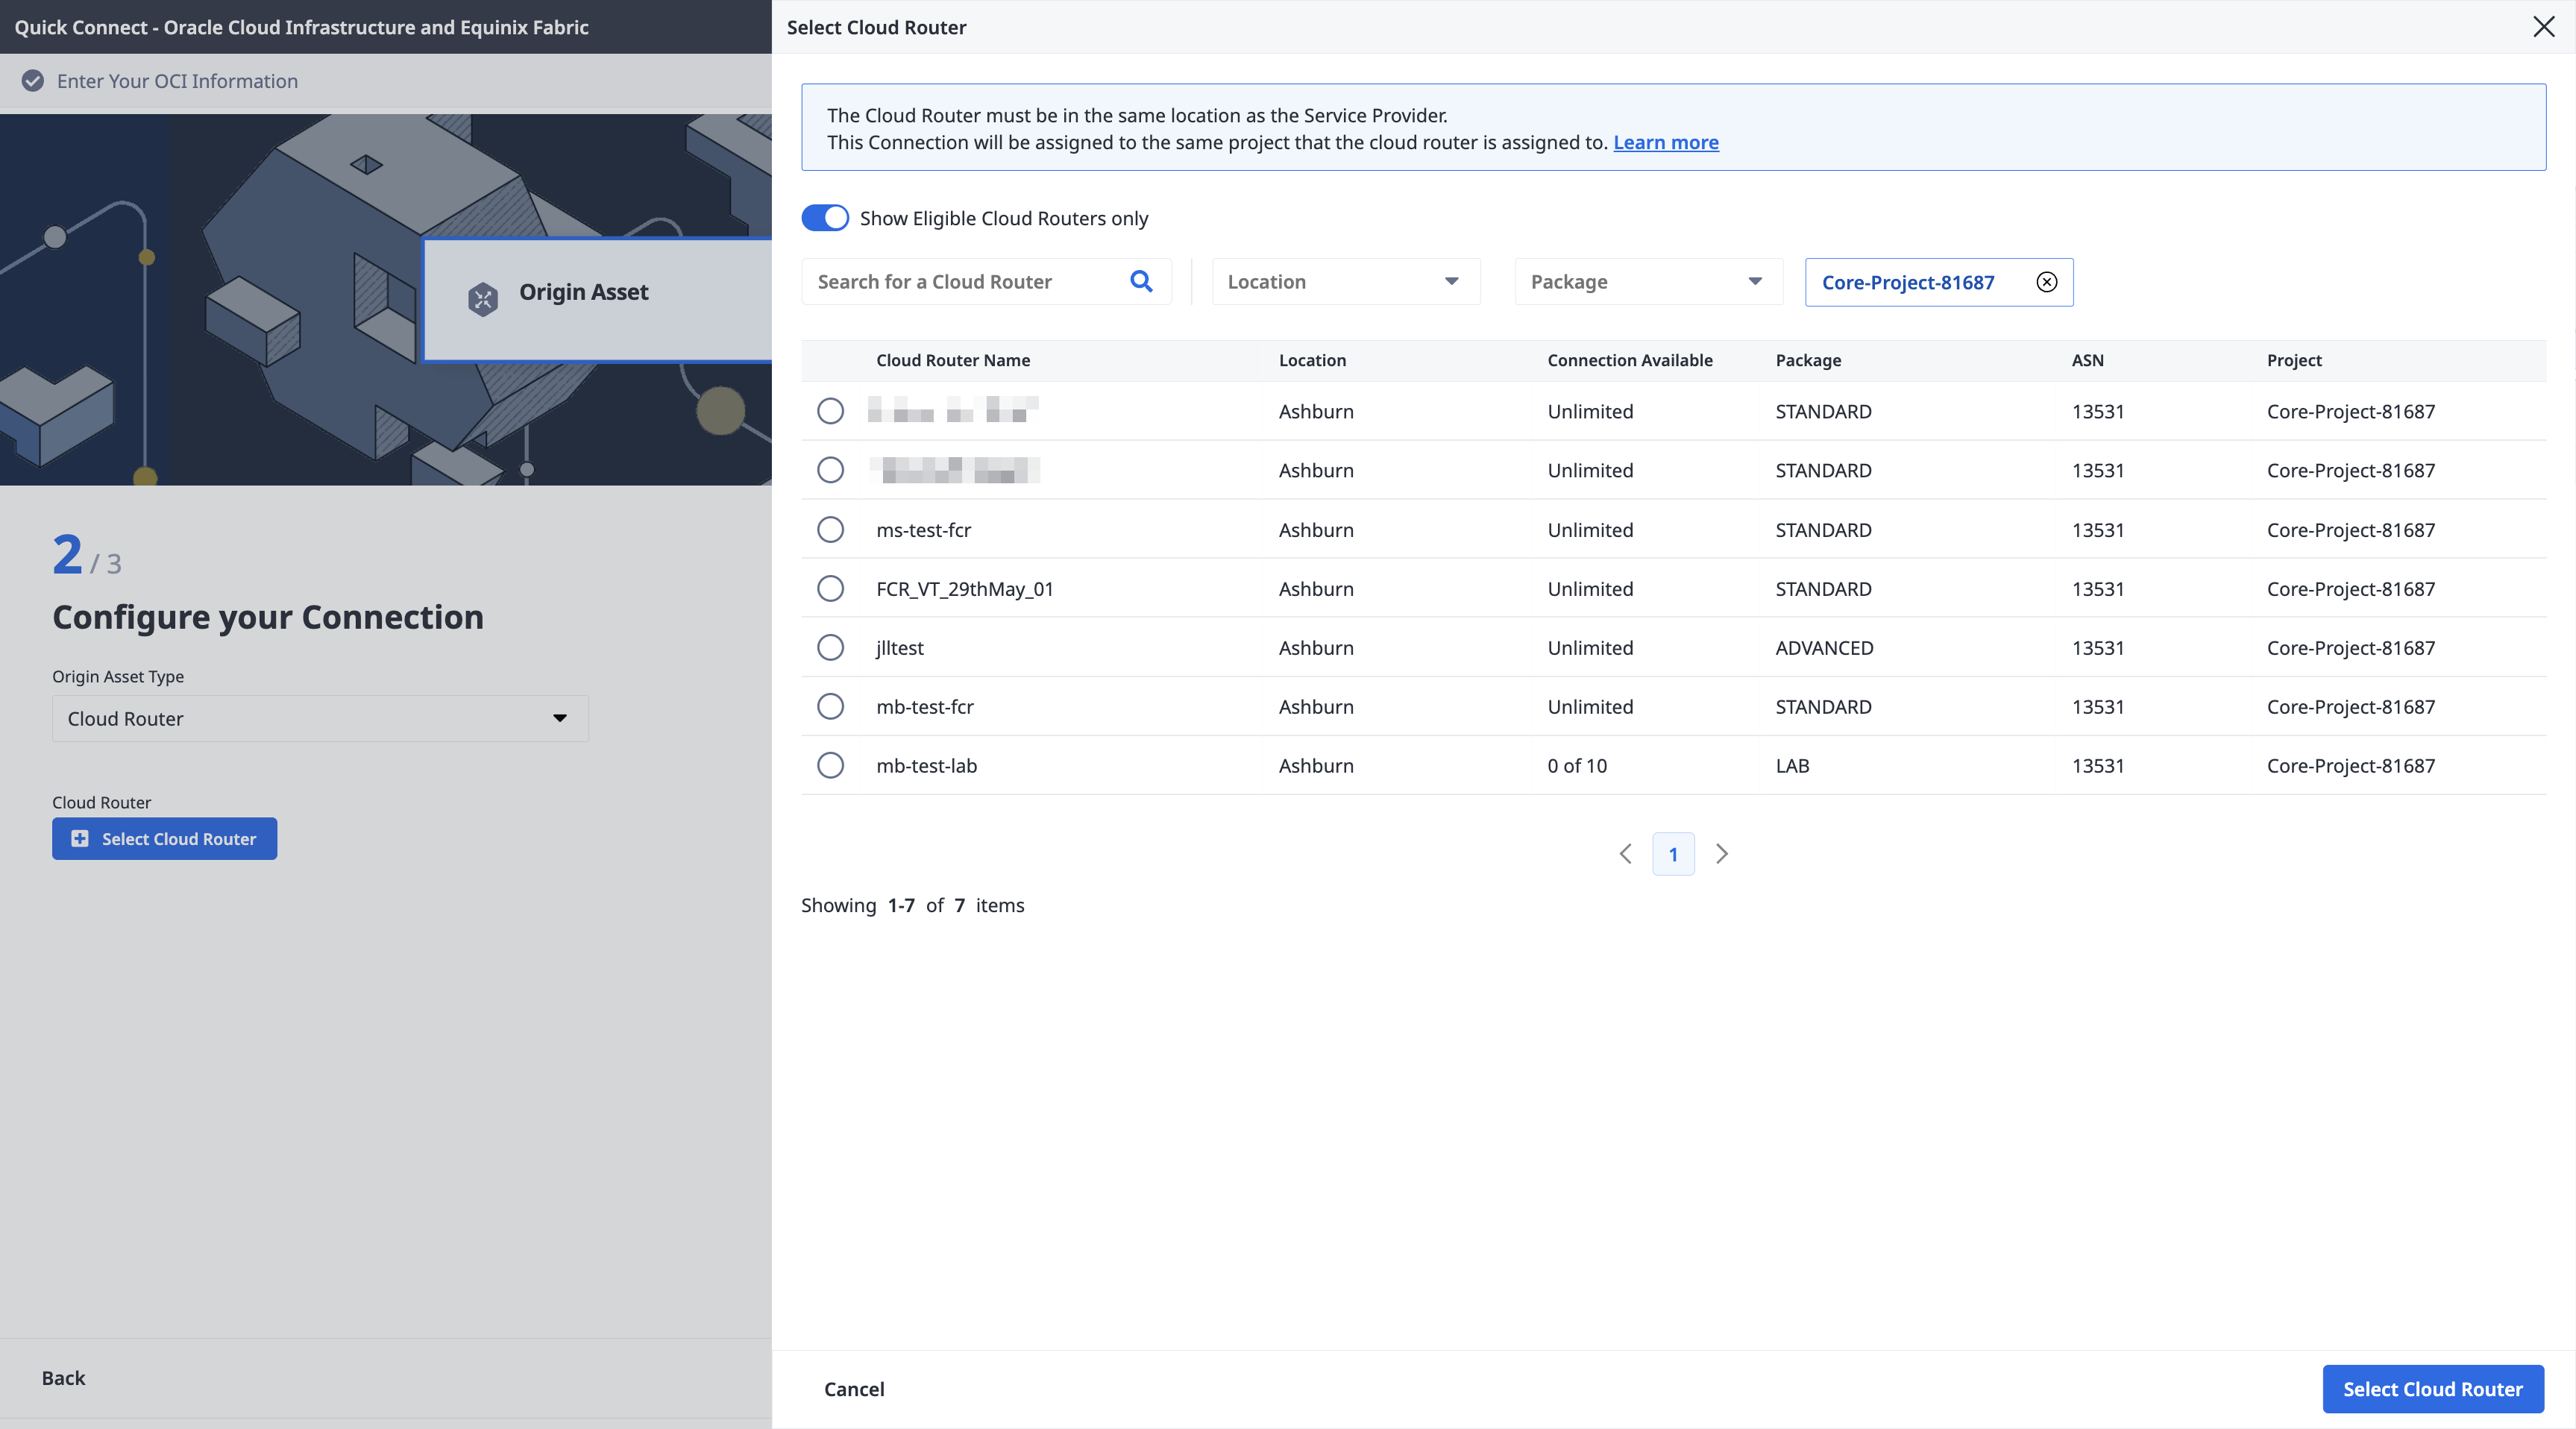Select mb-test-fcr radio button
Viewport: 2576px width, 1429px height.
click(x=830, y=706)
